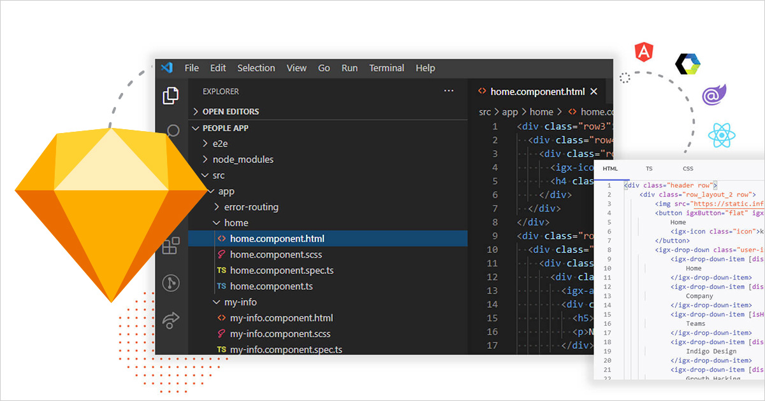This screenshot has height=401, width=765.
Task: Select the HTML tab in code panel
Action: (x=611, y=169)
